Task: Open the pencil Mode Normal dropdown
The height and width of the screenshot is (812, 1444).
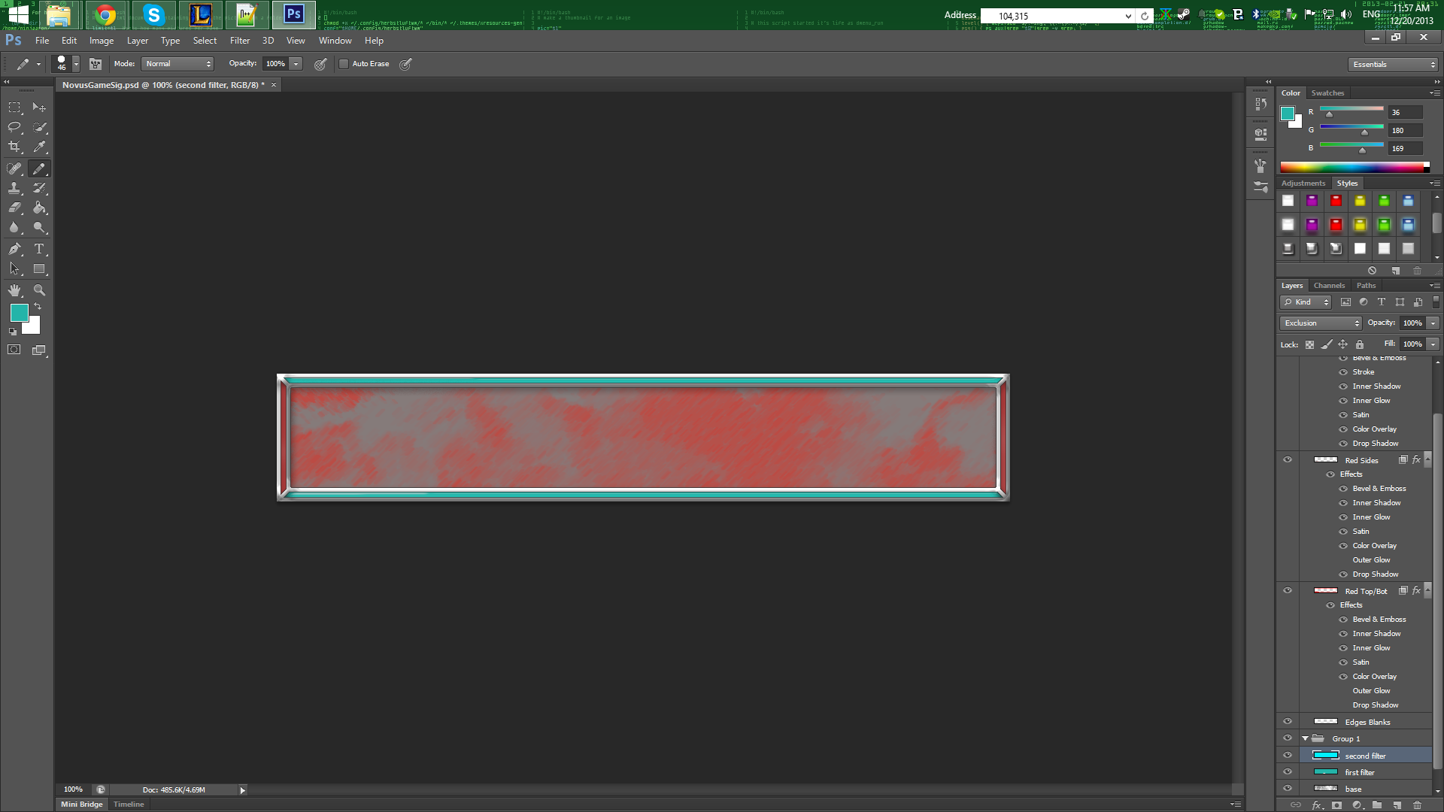Action: coord(178,64)
